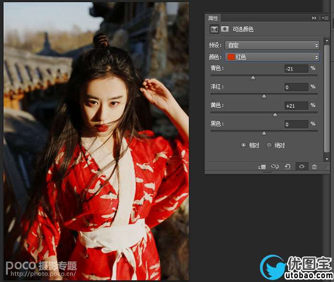Click the Selective Color adjustment icon
This screenshot has height=282, width=334.
[214, 29]
